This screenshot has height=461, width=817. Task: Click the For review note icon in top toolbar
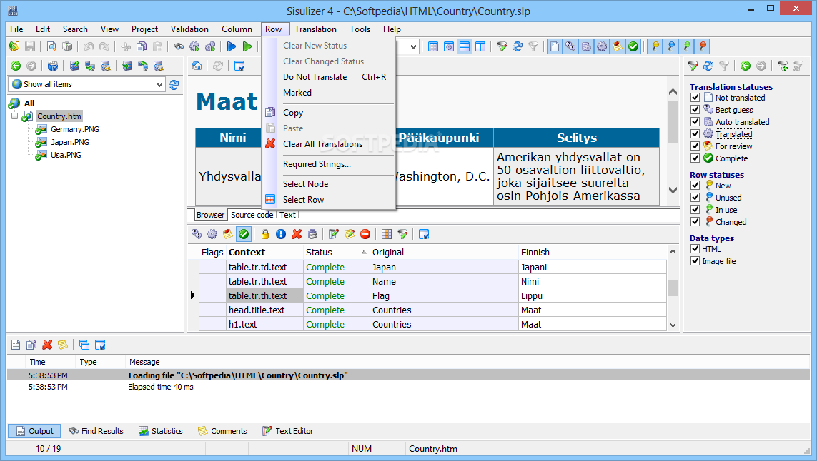pos(618,46)
